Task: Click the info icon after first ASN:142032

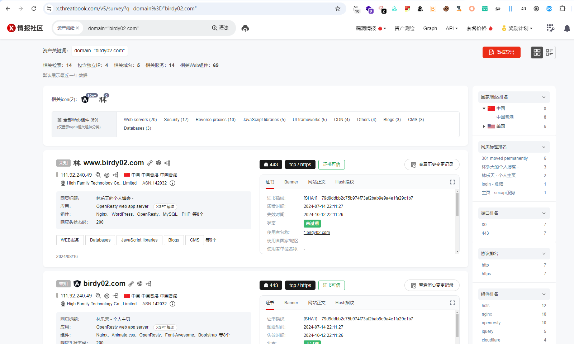Action: (x=172, y=183)
